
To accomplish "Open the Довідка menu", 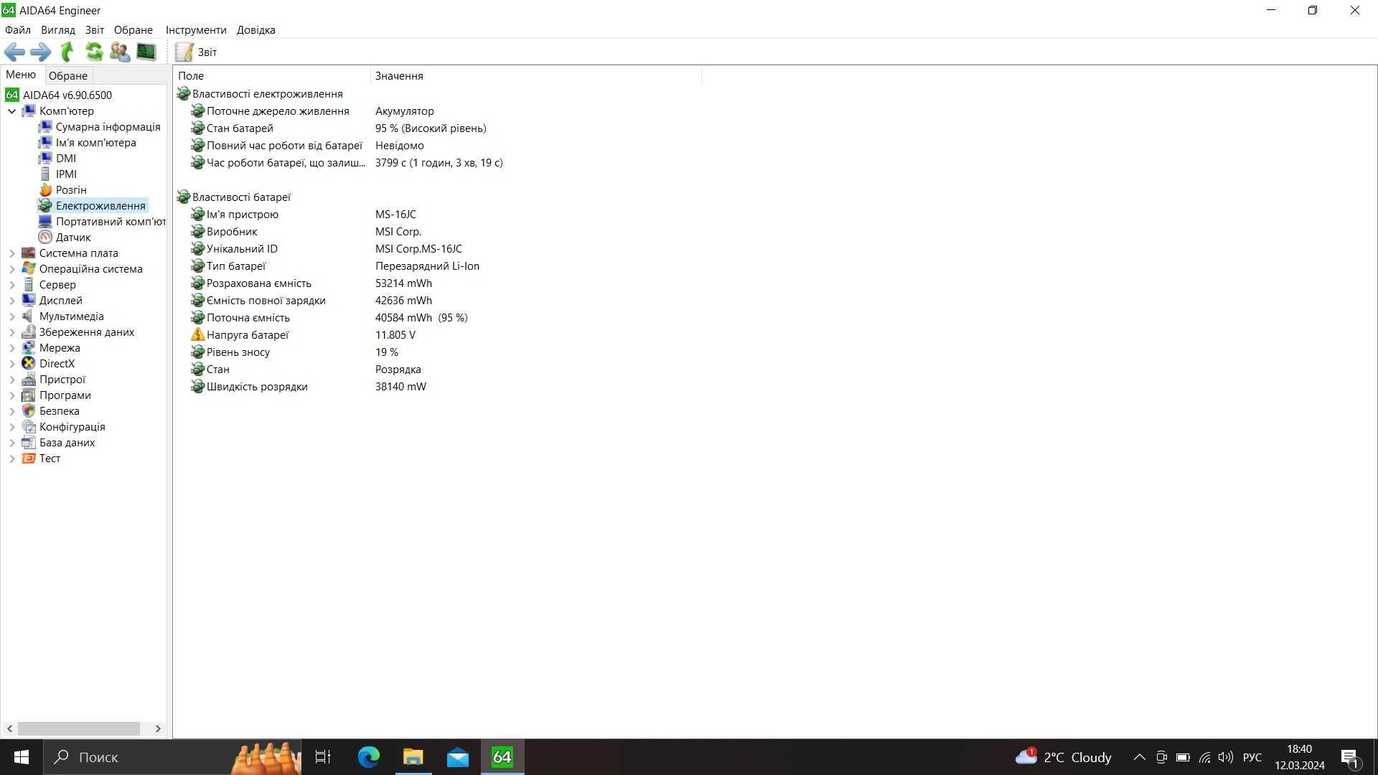I will [x=256, y=30].
